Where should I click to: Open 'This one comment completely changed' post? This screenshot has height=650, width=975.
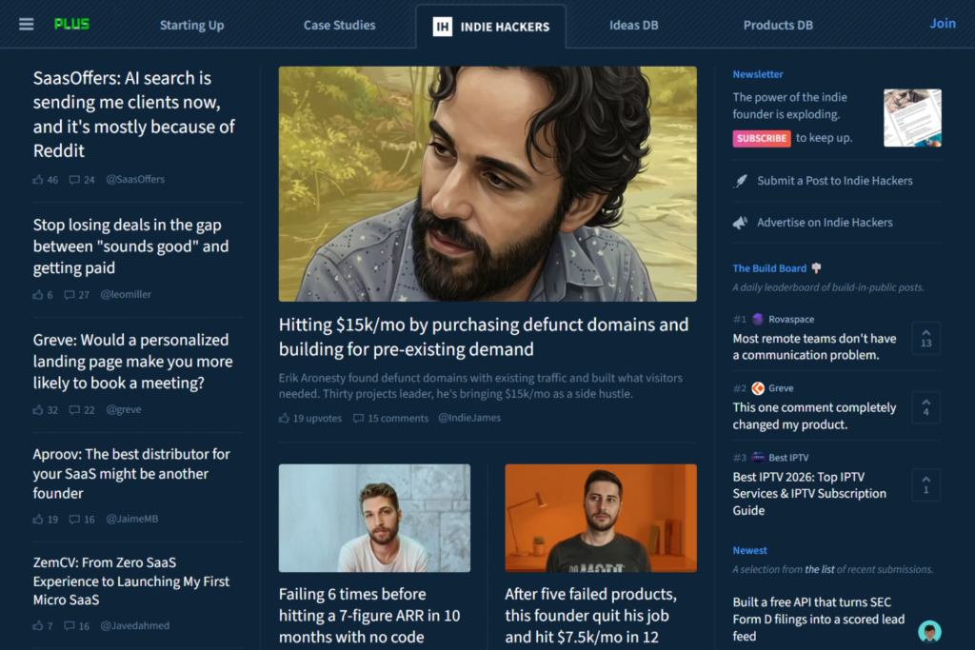[x=815, y=416]
